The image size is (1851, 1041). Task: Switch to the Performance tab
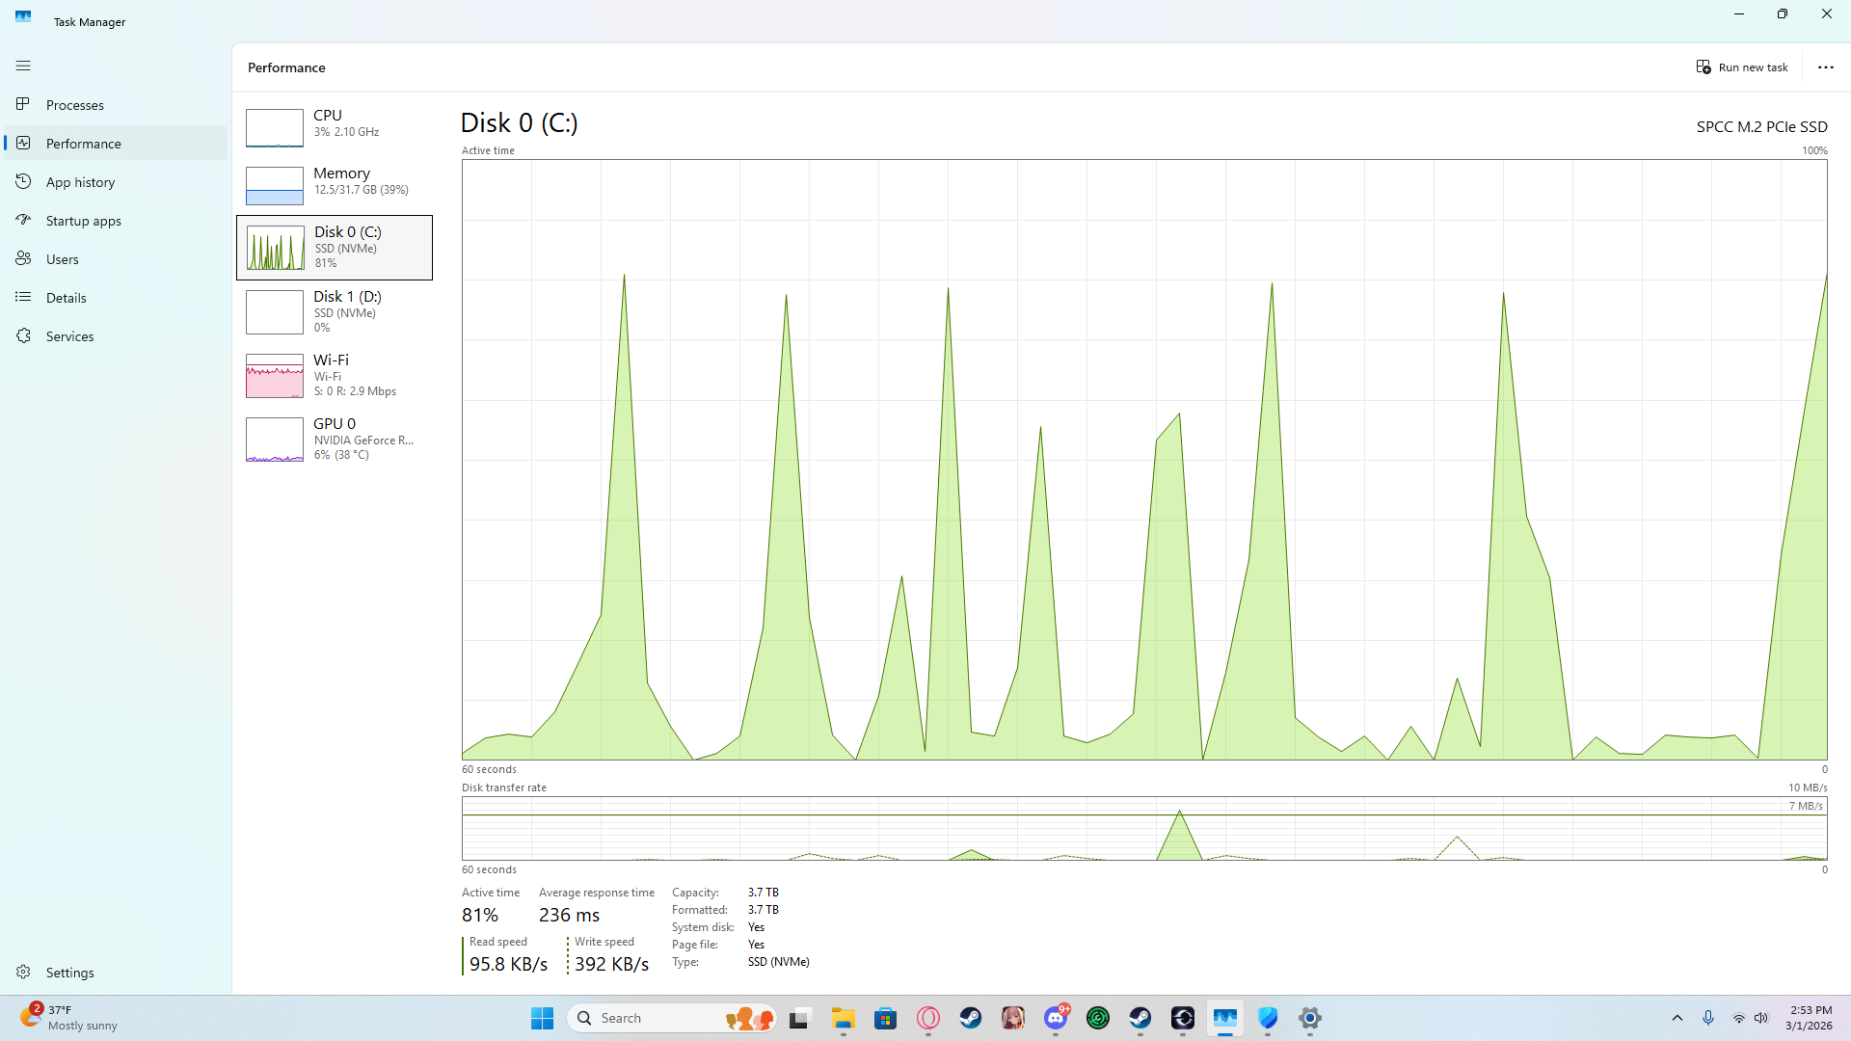tap(83, 144)
